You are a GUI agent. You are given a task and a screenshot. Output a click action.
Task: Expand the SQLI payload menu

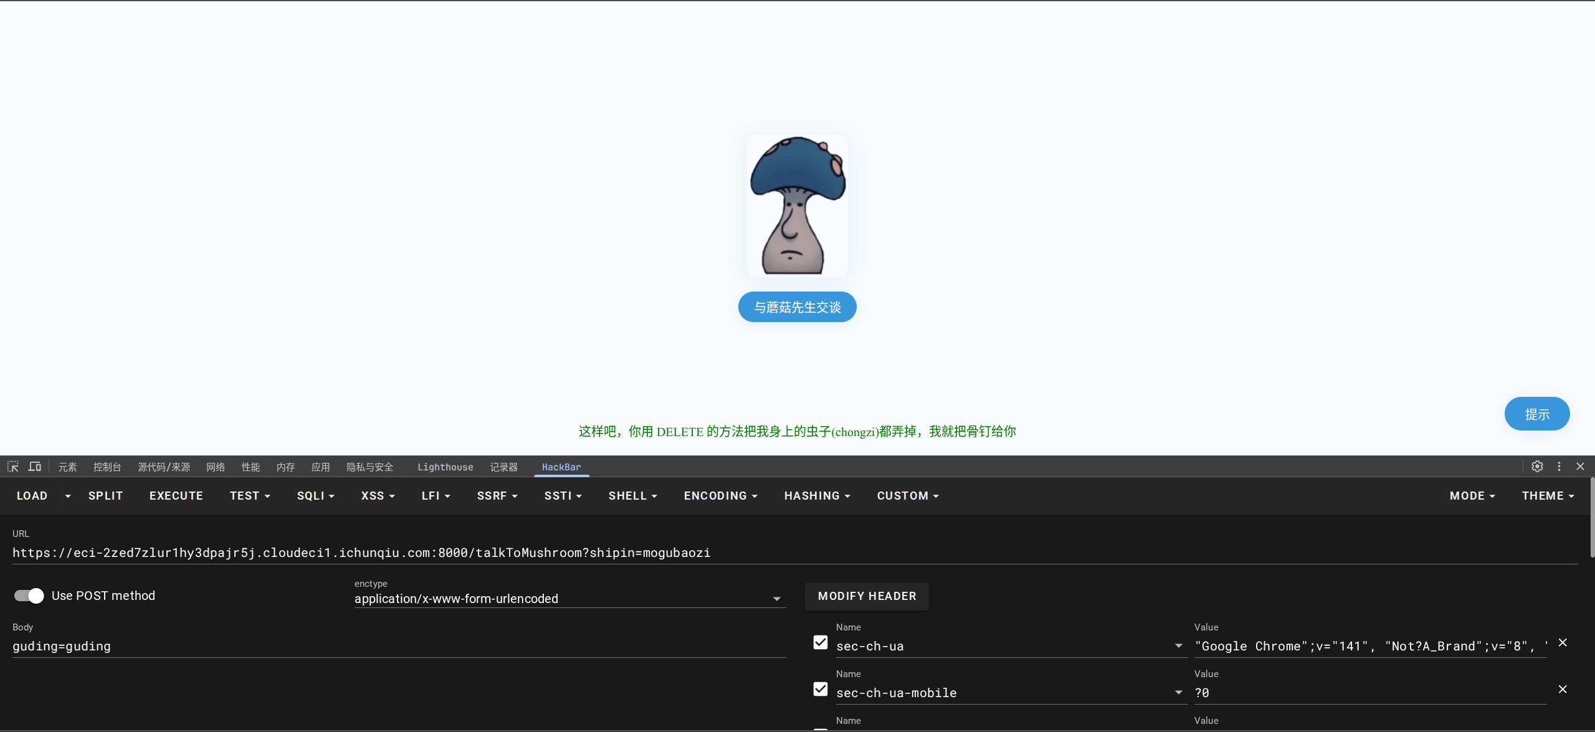[315, 496]
